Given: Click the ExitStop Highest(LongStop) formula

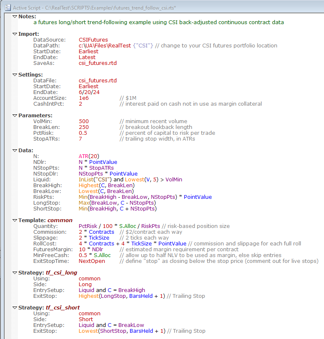Looking at the screenshot, I should [x=122, y=296].
